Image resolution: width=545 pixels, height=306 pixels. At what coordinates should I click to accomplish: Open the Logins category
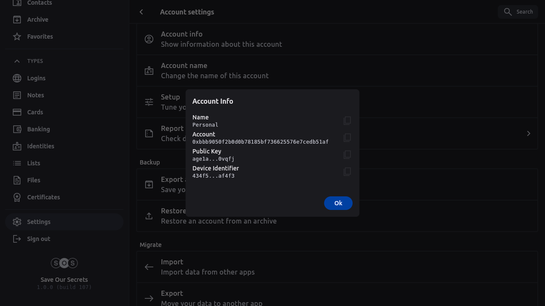[36, 78]
